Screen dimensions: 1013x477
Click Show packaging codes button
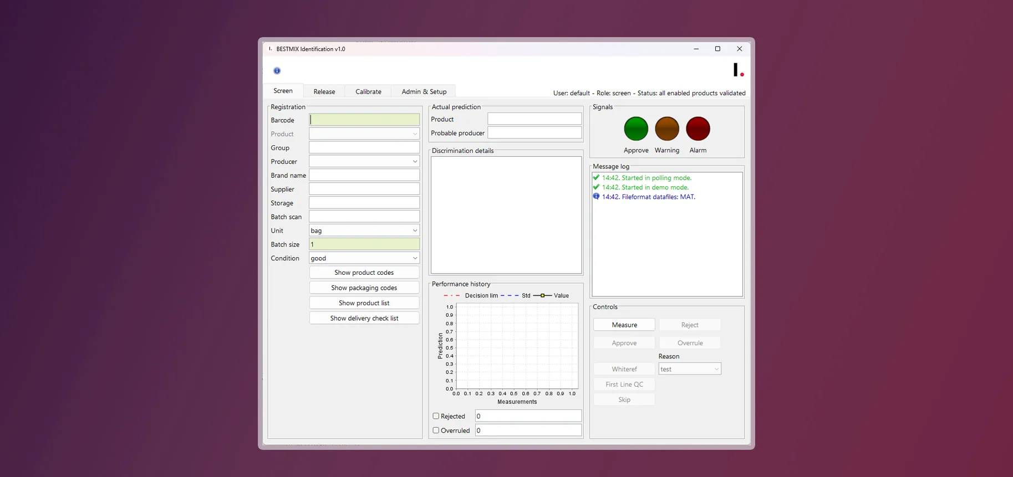point(364,288)
